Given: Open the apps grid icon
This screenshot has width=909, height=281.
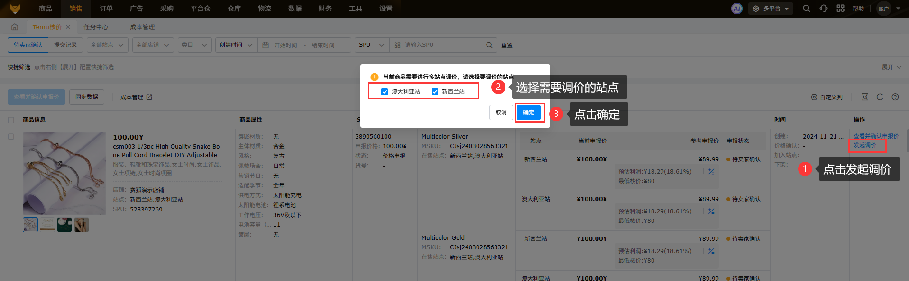Looking at the screenshot, I should coord(840,9).
